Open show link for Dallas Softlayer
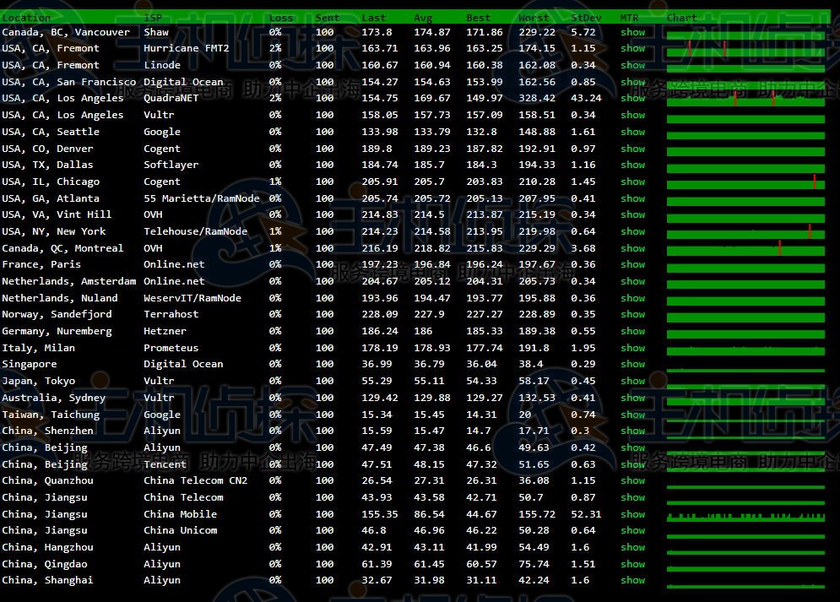 click(x=632, y=165)
